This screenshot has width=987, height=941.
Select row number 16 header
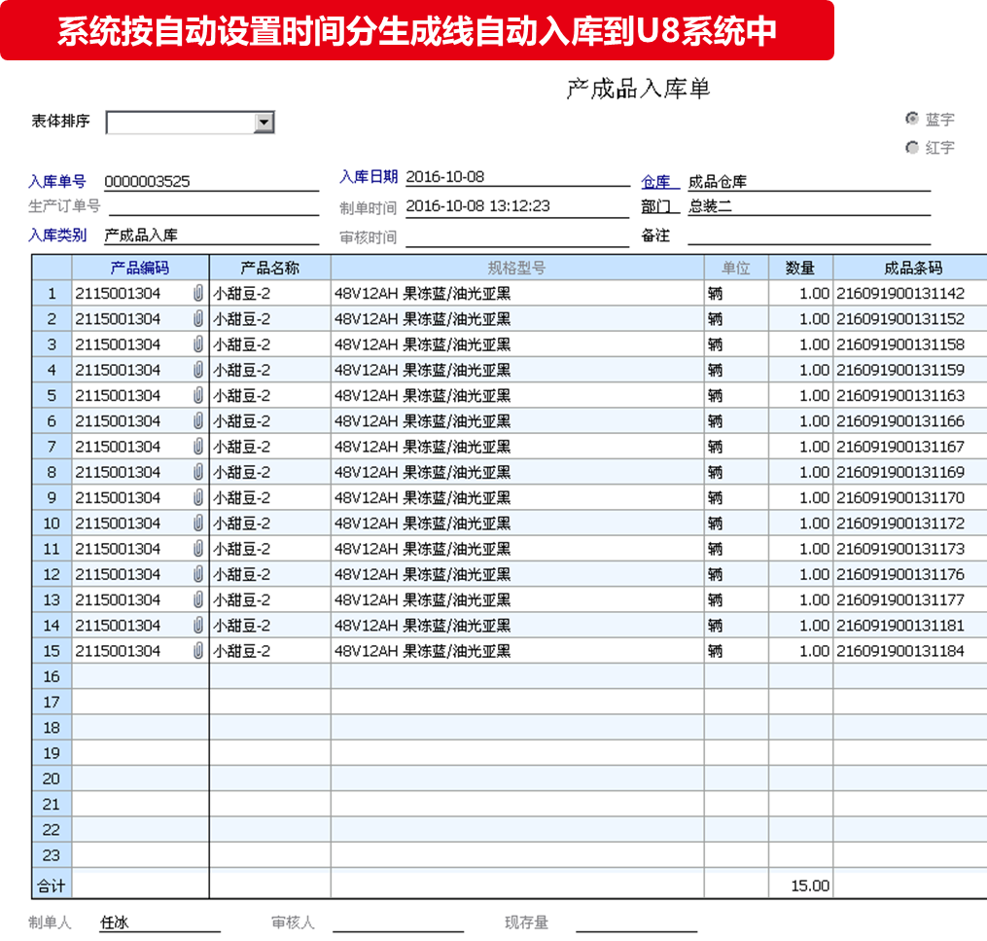(x=52, y=676)
